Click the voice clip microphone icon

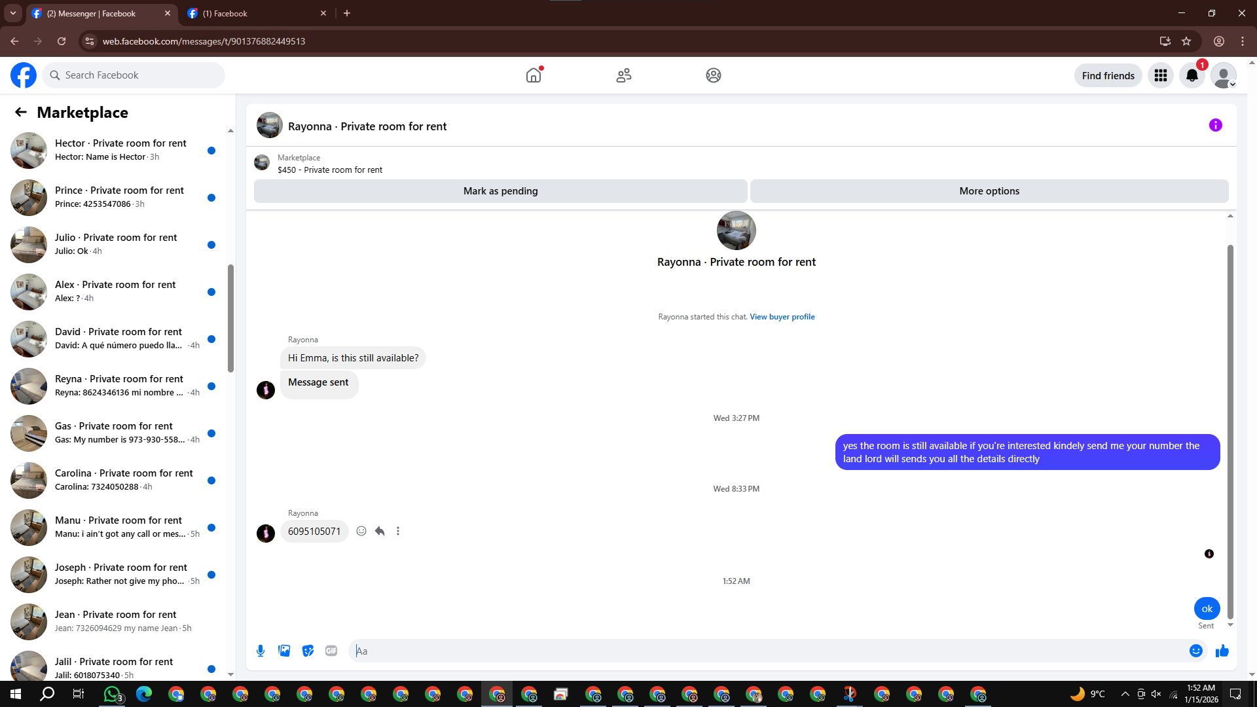[261, 651]
